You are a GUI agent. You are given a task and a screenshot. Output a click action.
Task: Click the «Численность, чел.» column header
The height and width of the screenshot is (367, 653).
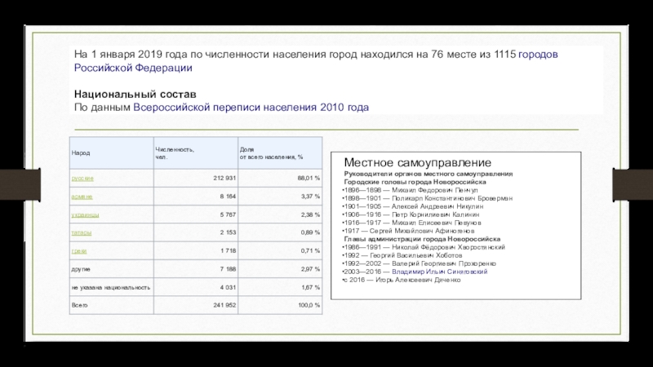coord(175,152)
